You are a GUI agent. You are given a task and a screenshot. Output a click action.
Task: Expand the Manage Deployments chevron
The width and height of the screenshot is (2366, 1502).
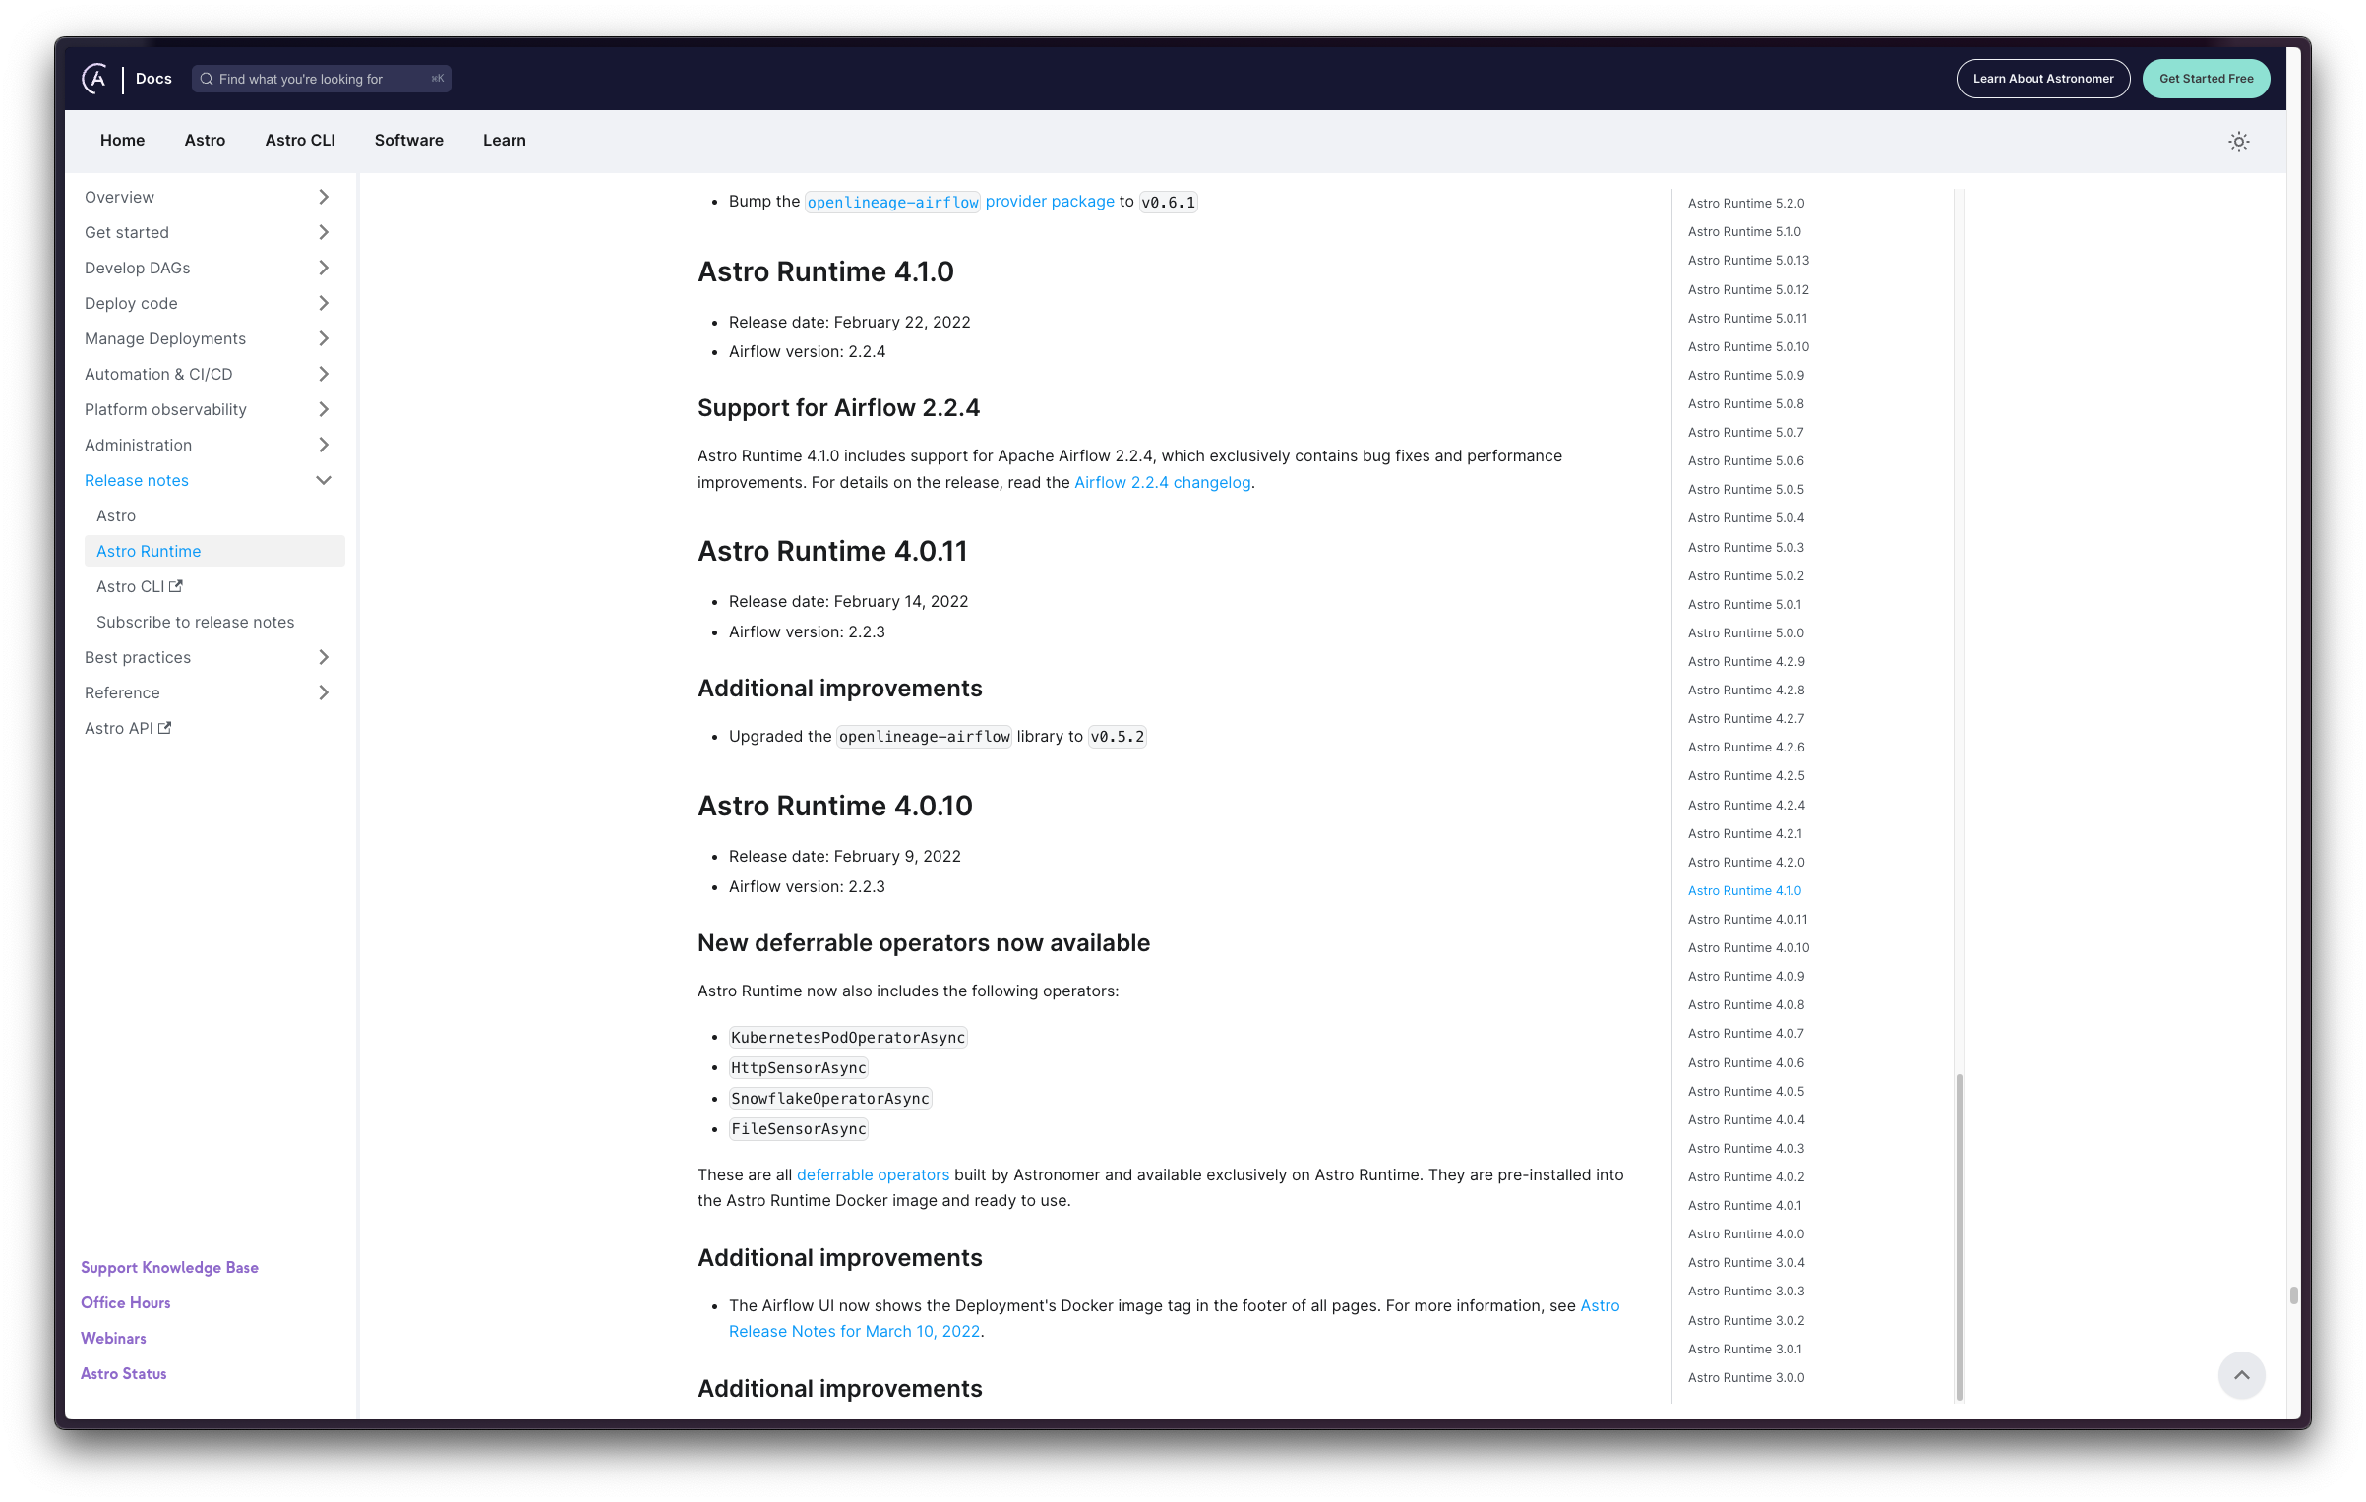pyautogui.click(x=324, y=338)
